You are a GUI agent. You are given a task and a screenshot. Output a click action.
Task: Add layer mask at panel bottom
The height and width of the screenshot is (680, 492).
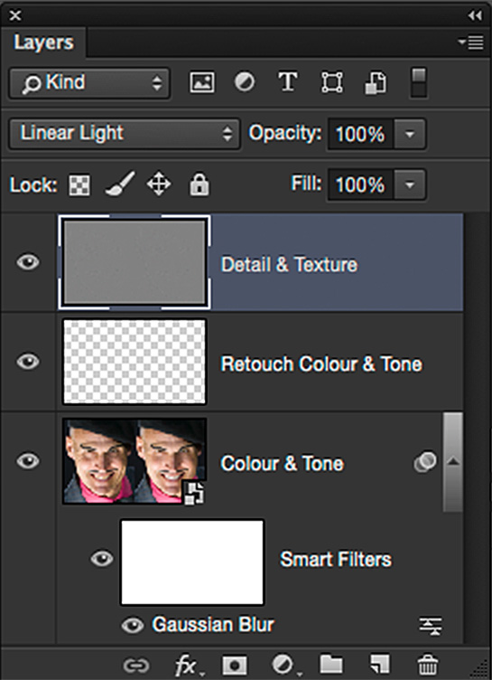[x=235, y=665]
